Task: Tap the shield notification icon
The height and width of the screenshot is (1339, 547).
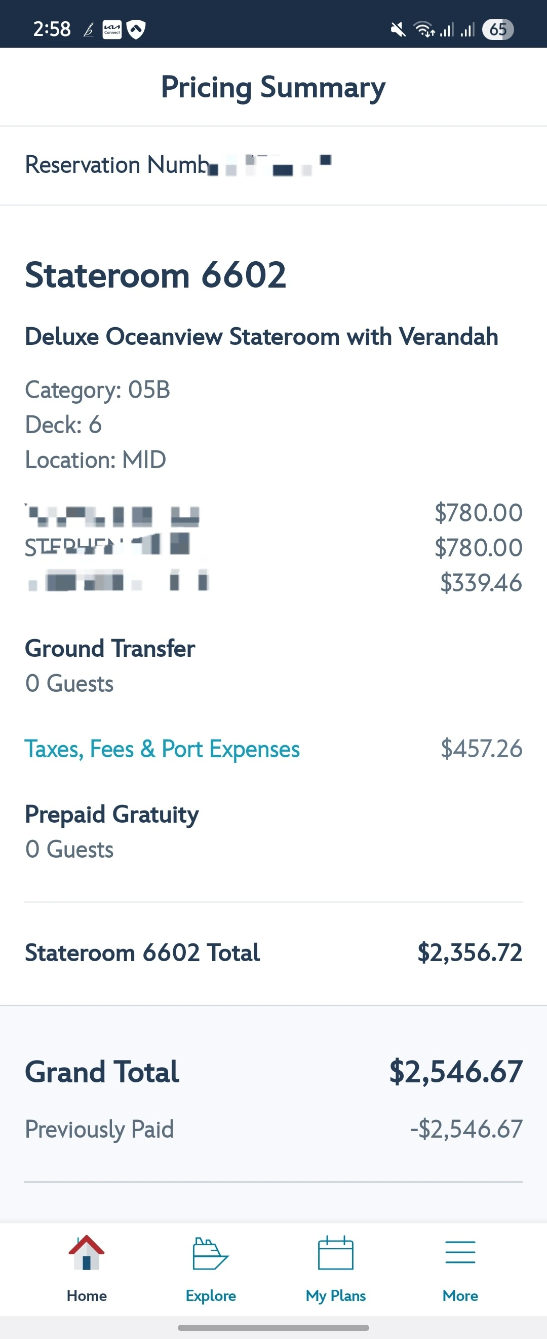Action: click(136, 29)
